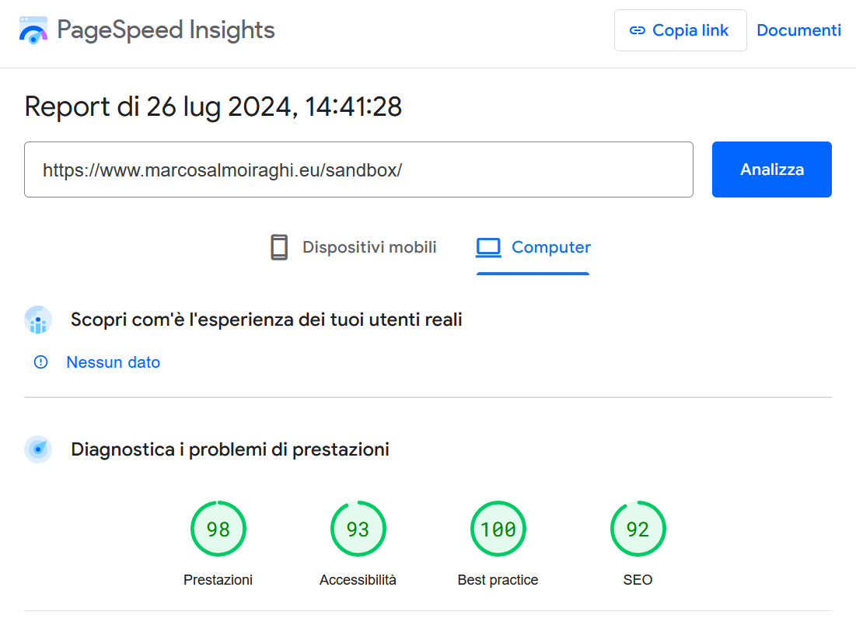This screenshot has width=856, height=629.
Task: Click the SEO label
Action: coord(638,580)
